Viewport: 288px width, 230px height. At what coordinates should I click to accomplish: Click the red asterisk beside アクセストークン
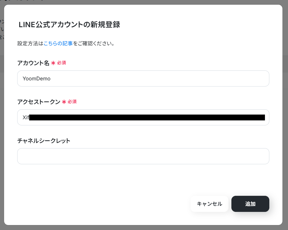click(64, 102)
